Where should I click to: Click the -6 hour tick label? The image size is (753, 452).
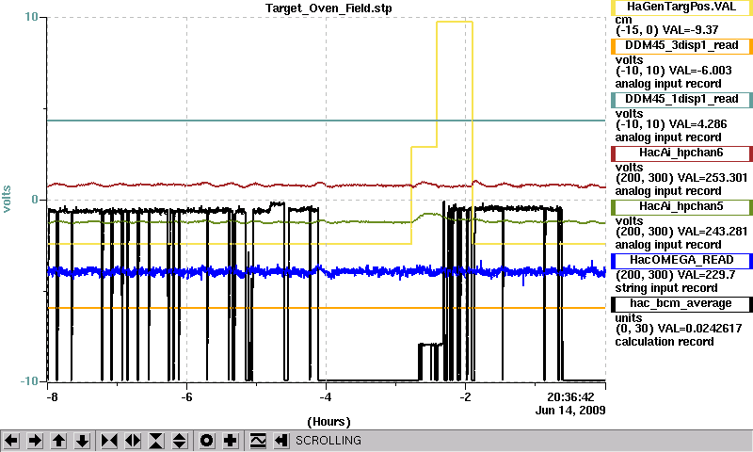point(186,397)
